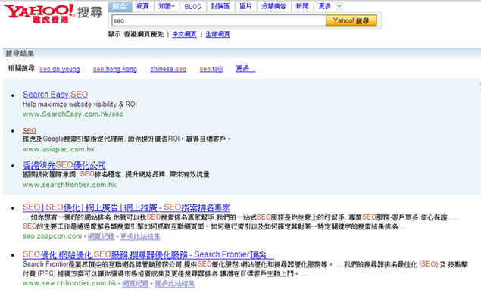
Task: Click the 更多 tab label
Action: [x=324, y=6]
